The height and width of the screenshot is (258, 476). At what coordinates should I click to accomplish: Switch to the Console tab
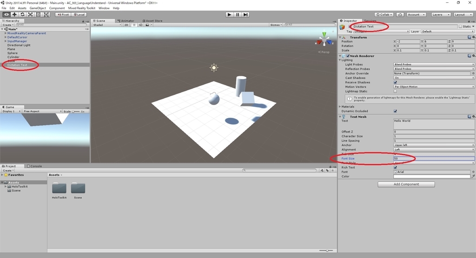(x=34, y=166)
